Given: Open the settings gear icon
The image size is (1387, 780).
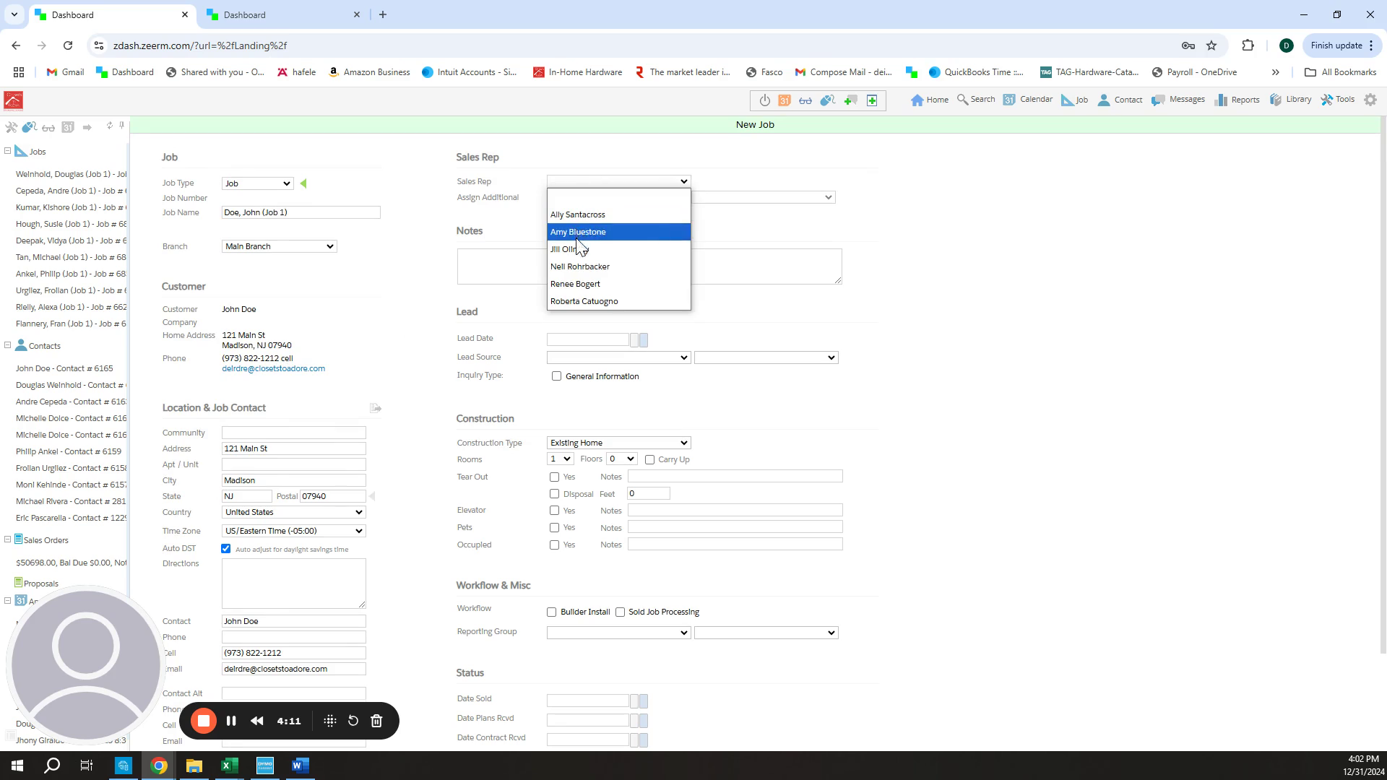Looking at the screenshot, I should point(1370,100).
